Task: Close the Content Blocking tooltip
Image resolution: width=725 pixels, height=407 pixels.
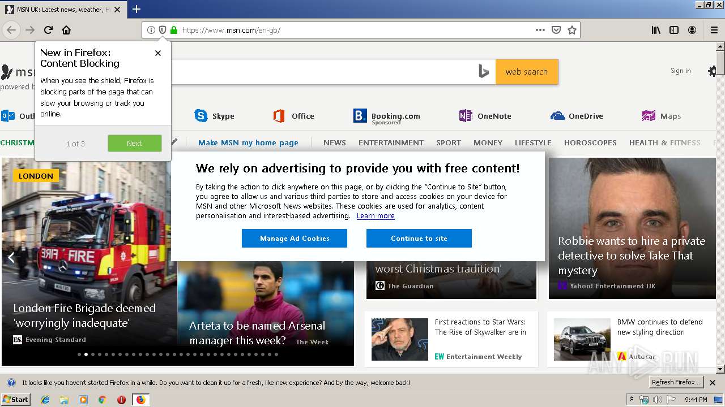Action: (x=158, y=53)
